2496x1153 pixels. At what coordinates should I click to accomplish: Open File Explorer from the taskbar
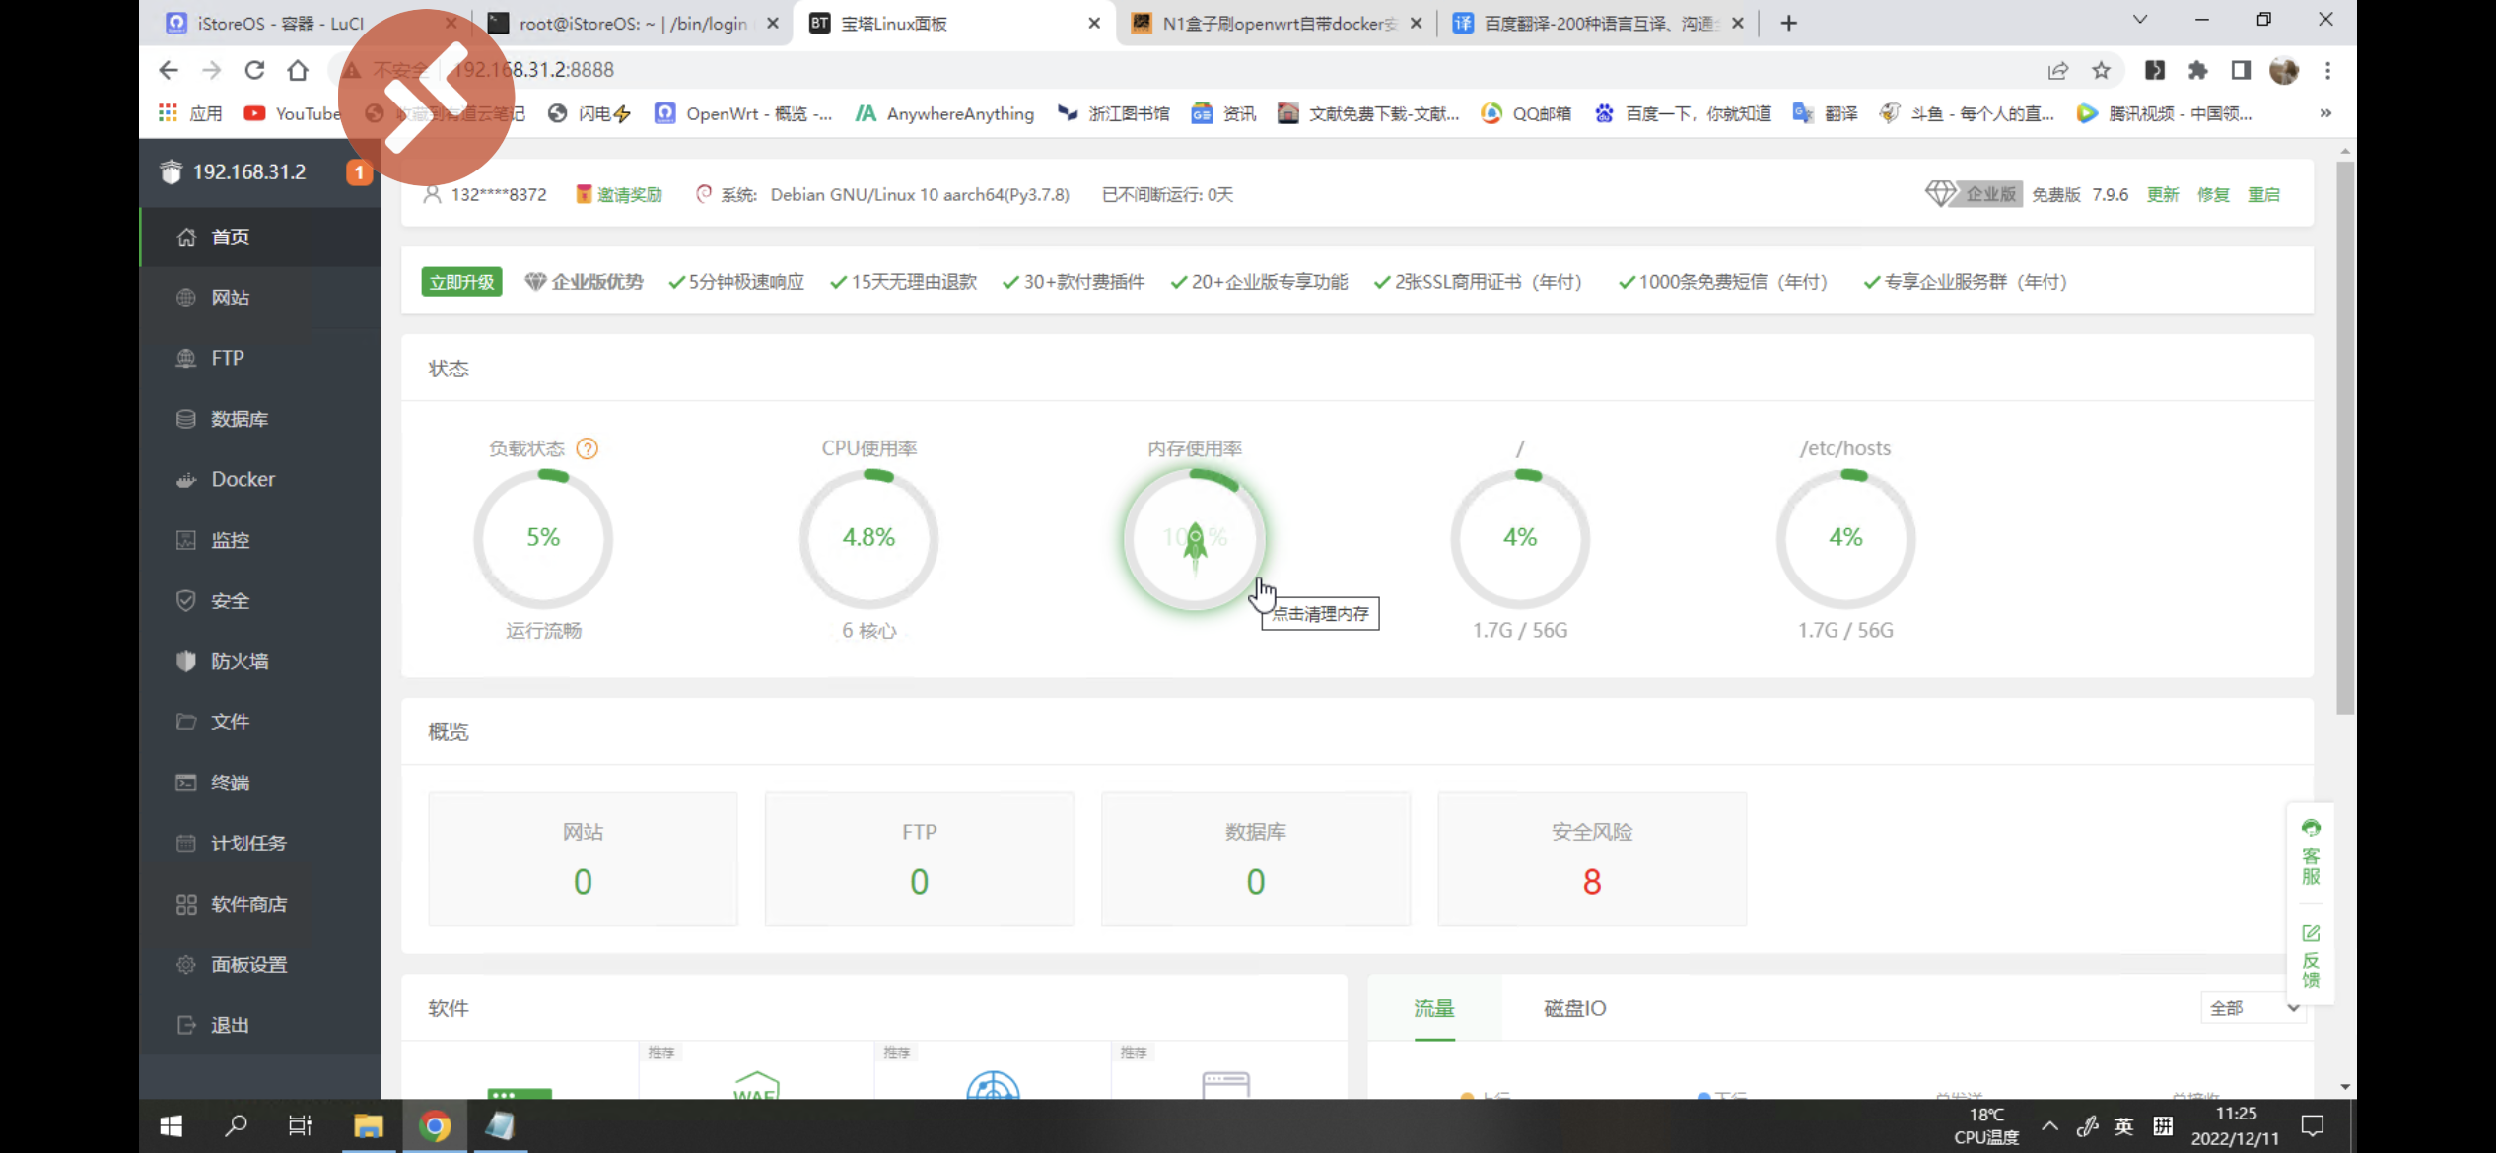click(369, 1125)
